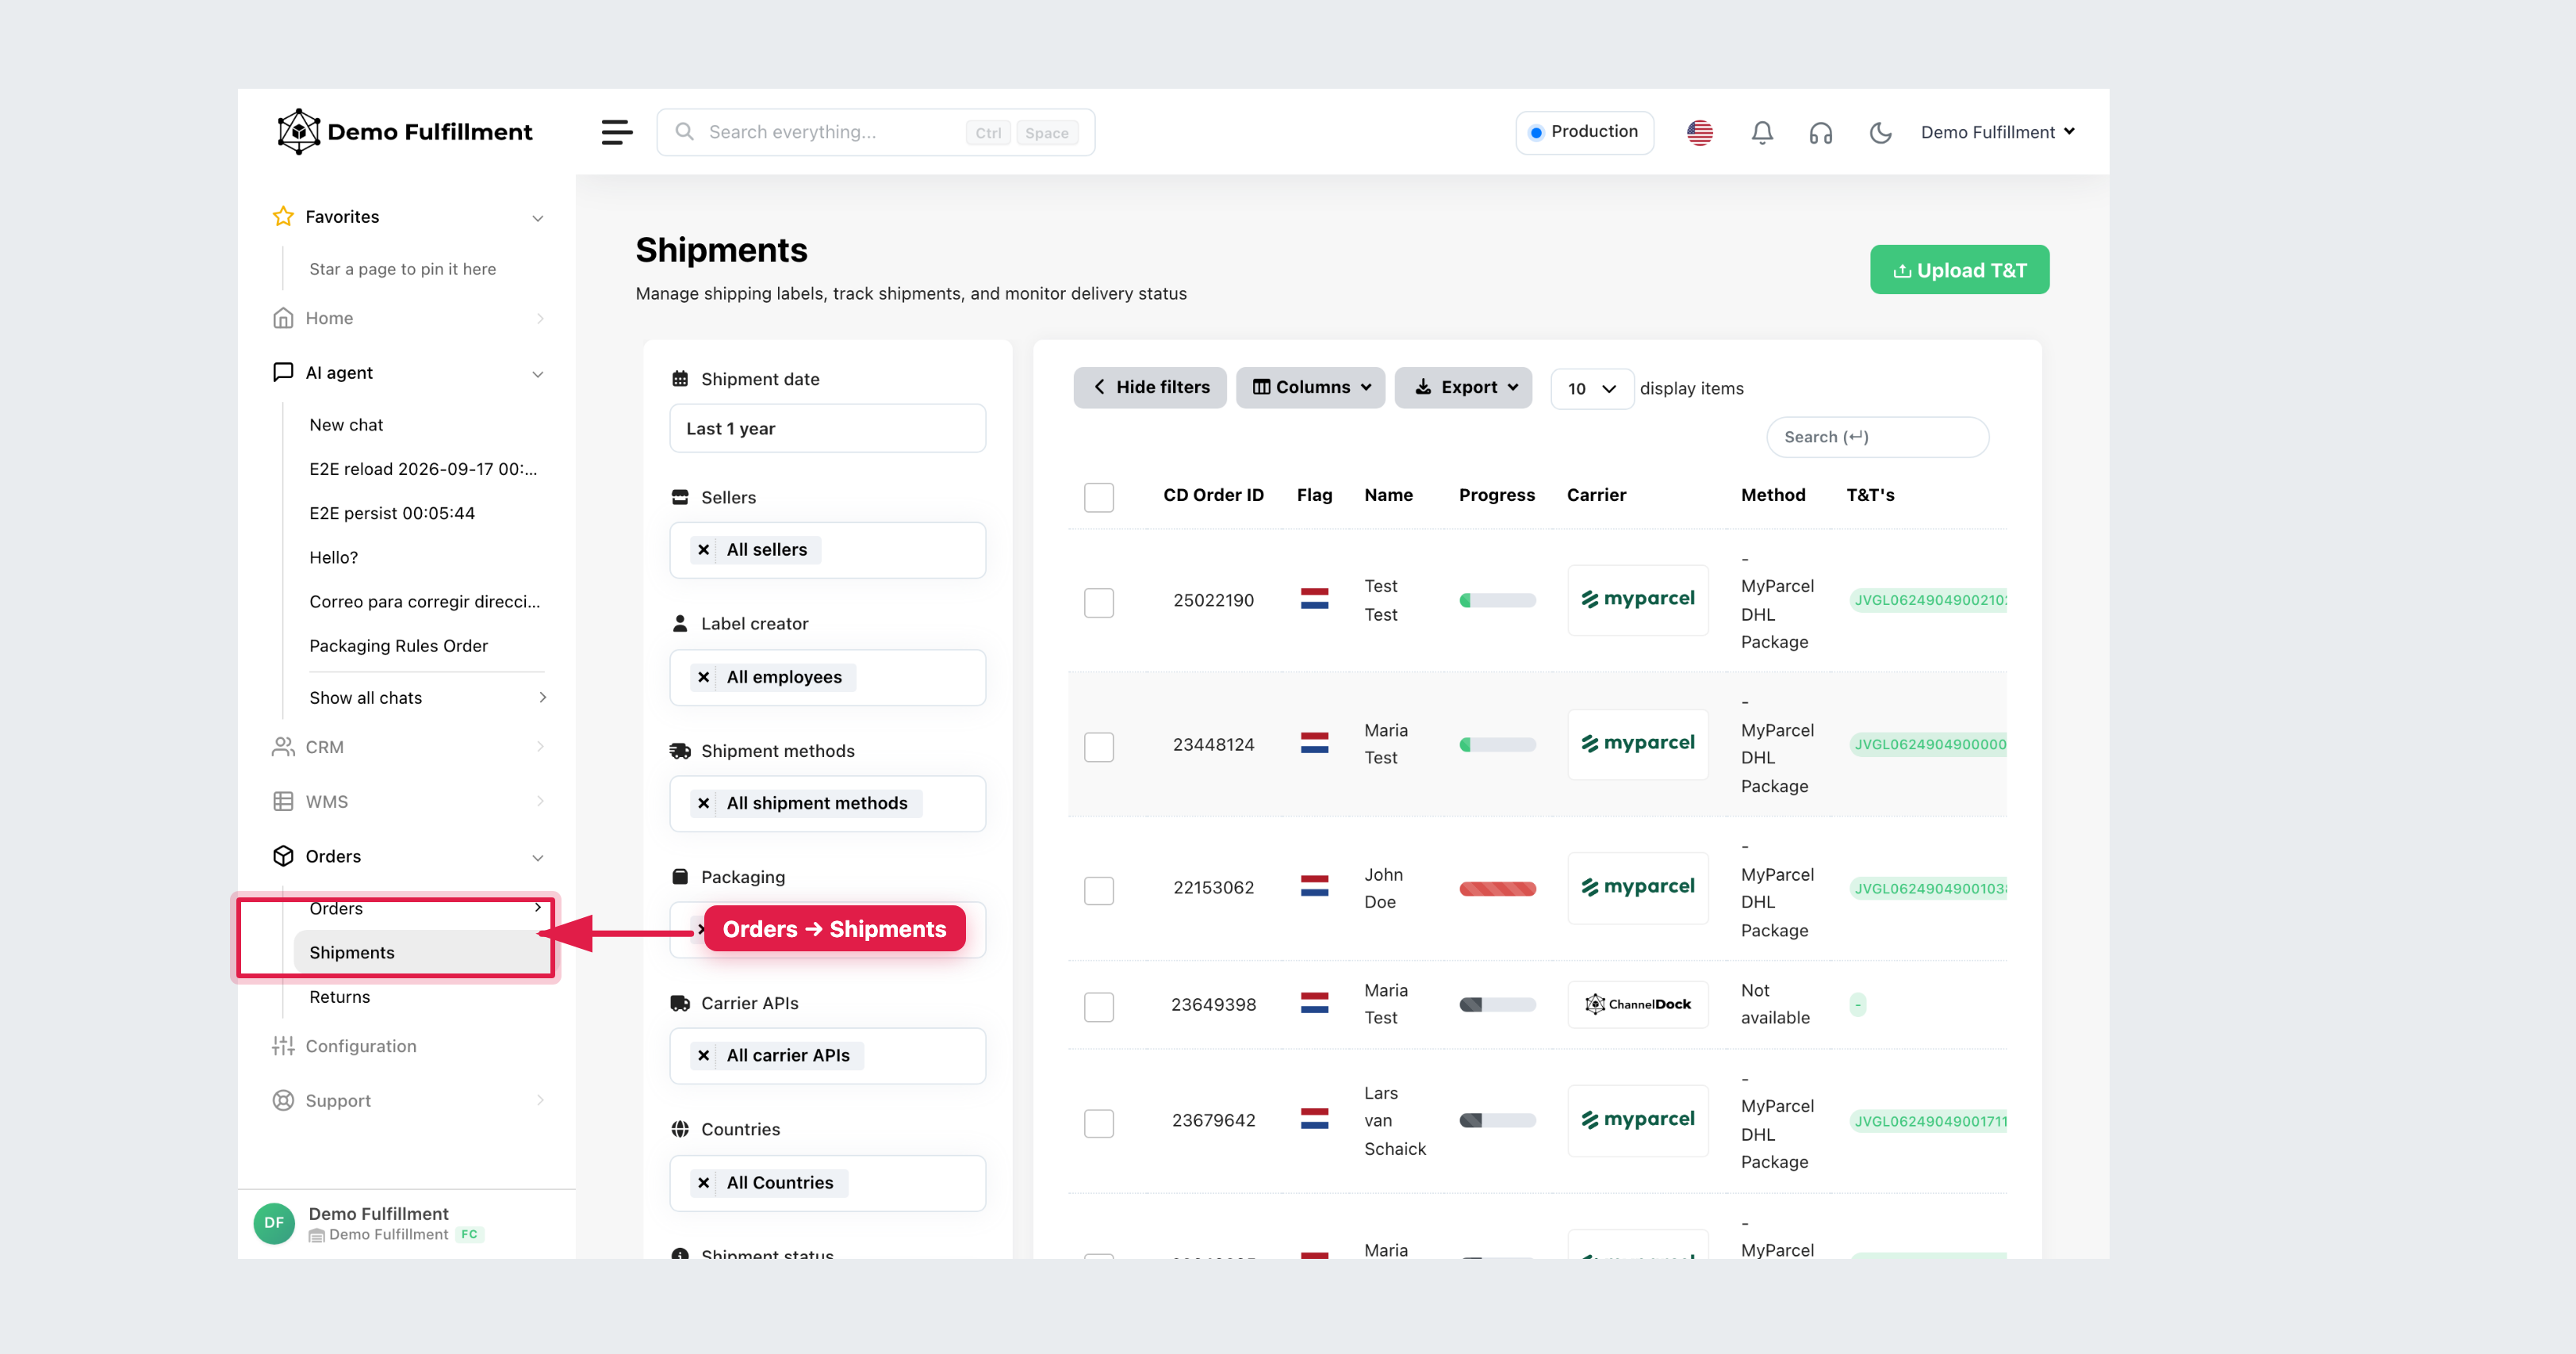Remove the All sellers filter chip
Image resolution: width=2576 pixels, height=1354 pixels.
coord(704,549)
